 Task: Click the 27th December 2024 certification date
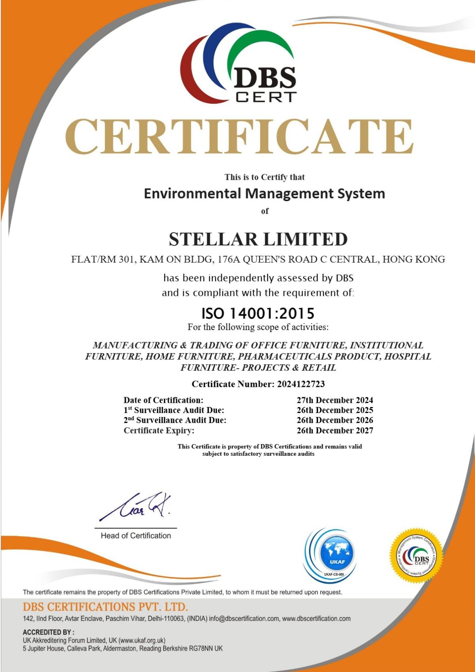click(x=334, y=400)
